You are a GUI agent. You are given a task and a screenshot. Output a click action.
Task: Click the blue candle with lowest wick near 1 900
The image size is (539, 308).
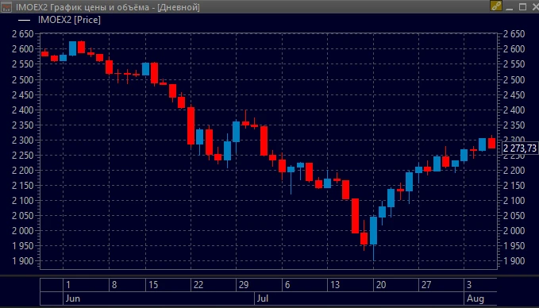(373, 230)
